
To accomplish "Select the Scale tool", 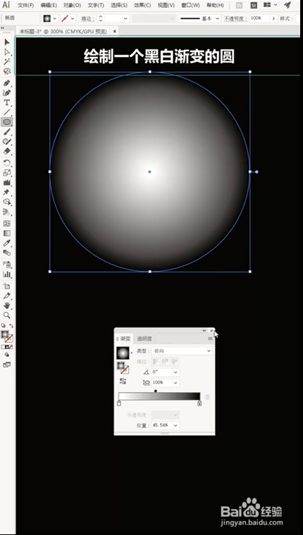I will tap(7, 173).
